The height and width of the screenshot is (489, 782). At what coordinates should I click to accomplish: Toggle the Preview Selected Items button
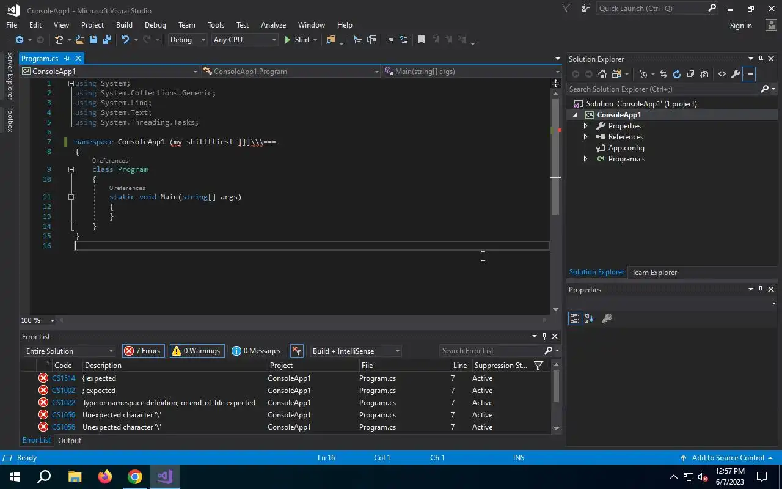(x=750, y=74)
